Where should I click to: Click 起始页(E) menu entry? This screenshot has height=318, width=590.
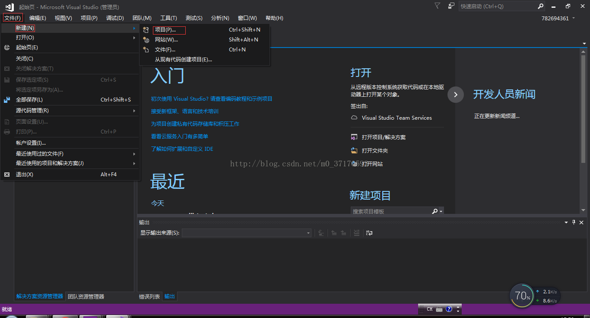(70, 48)
